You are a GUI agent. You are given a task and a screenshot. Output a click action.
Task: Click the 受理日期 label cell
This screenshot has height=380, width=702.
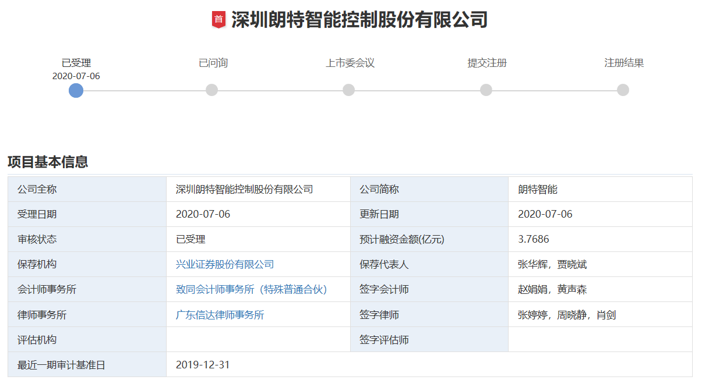(87, 214)
